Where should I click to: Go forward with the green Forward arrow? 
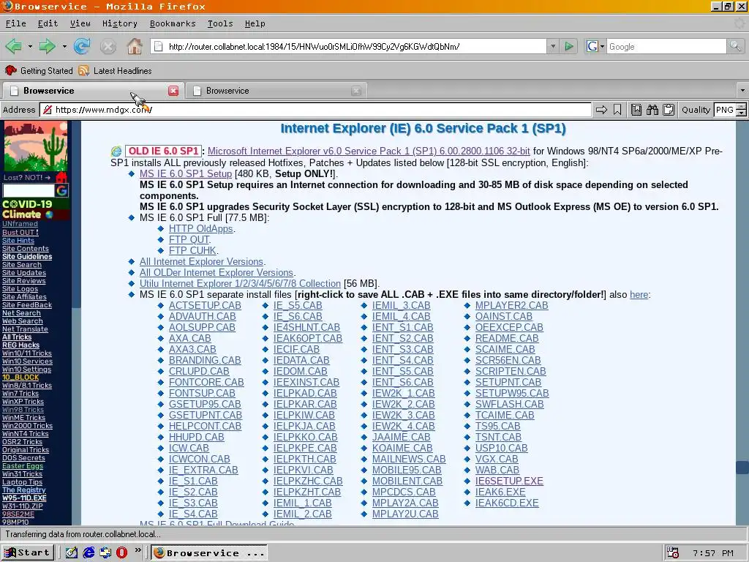[47, 46]
